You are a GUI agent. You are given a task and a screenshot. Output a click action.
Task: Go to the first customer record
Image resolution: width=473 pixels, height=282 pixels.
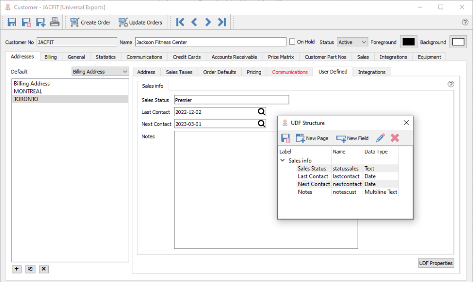click(x=180, y=22)
